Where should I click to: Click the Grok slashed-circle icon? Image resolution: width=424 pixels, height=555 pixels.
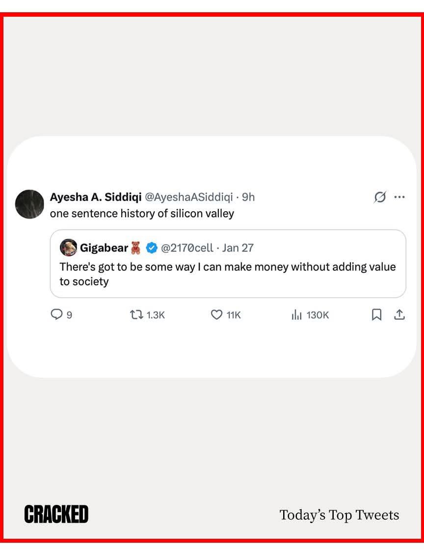(380, 197)
